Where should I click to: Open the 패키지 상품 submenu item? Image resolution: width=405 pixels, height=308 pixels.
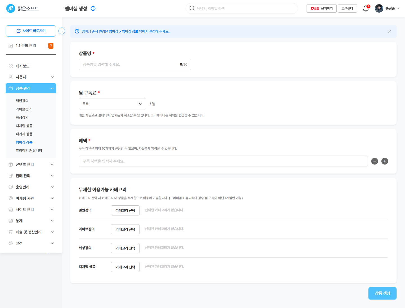pyautogui.click(x=24, y=134)
